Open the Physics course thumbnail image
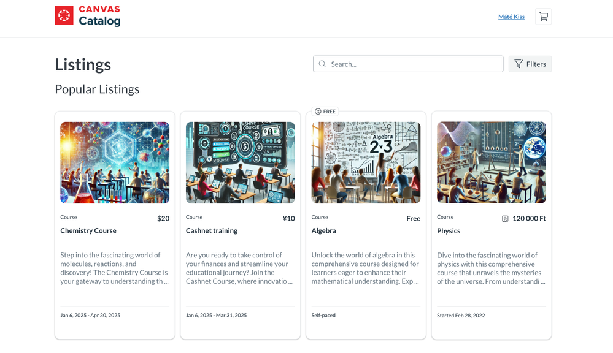This screenshot has width=613, height=353. point(492,162)
